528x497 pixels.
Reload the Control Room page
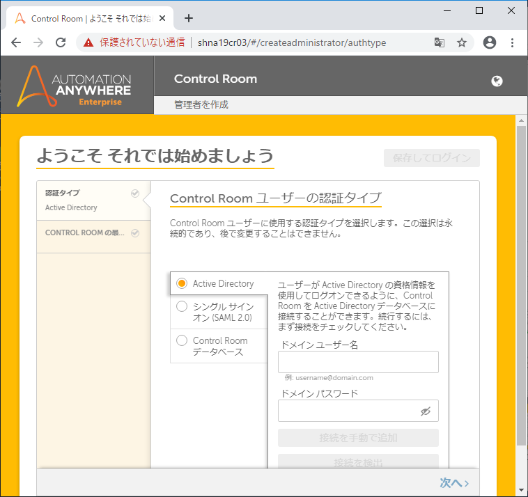click(x=61, y=42)
